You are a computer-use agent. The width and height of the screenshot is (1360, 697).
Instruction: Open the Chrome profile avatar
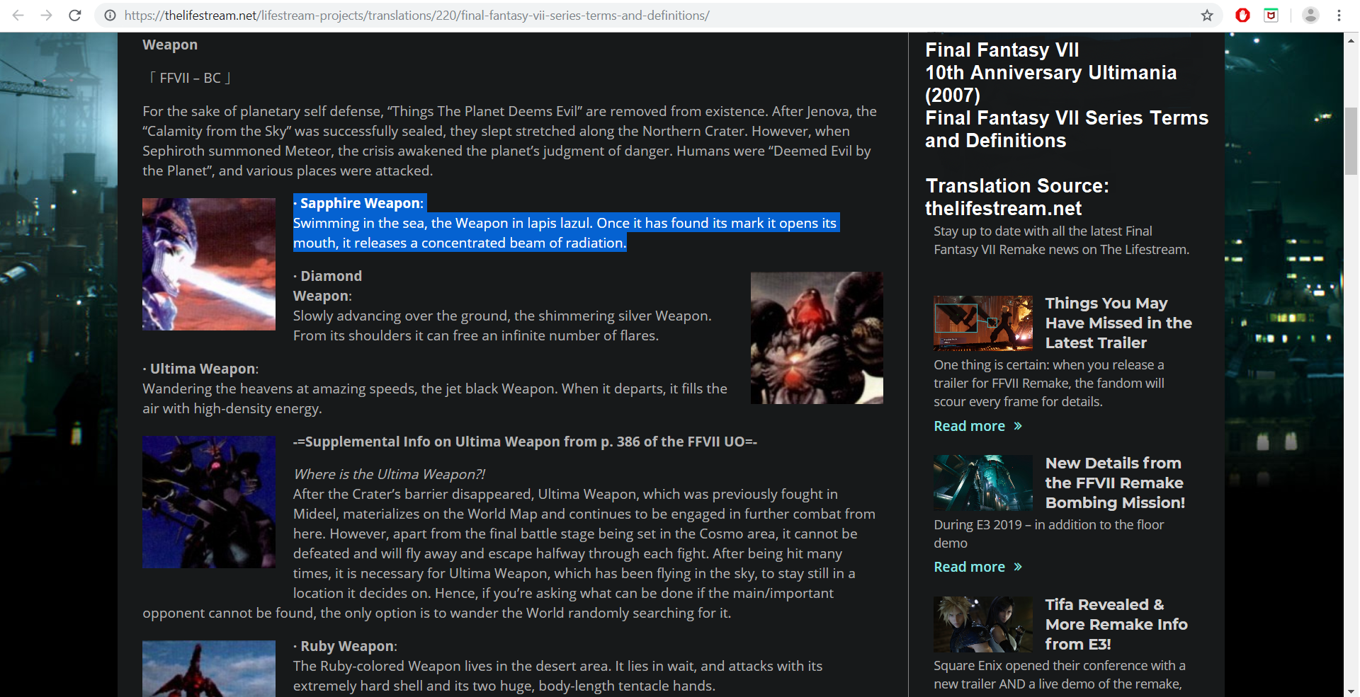[1310, 15]
